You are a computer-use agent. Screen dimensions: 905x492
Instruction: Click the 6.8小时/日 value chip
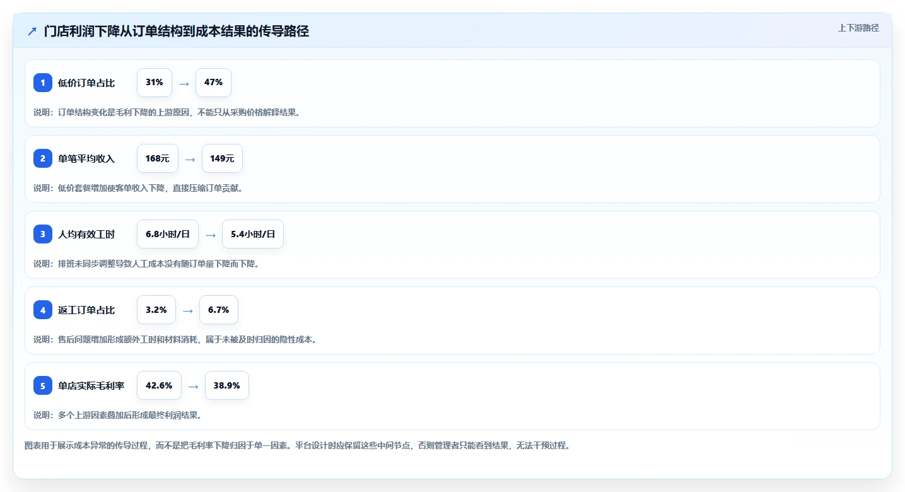tap(168, 234)
